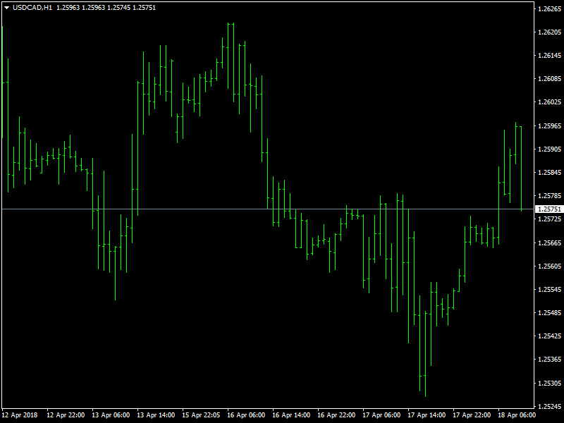Select the 18 Apr 06:00 time label
The width and height of the screenshot is (564, 423).
pyautogui.click(x=517, y=415)
